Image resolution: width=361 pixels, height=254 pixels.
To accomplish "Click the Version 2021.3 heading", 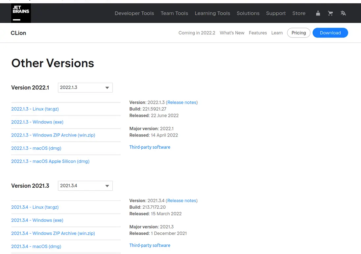I will pyautogui.click(x=30, y=186).
